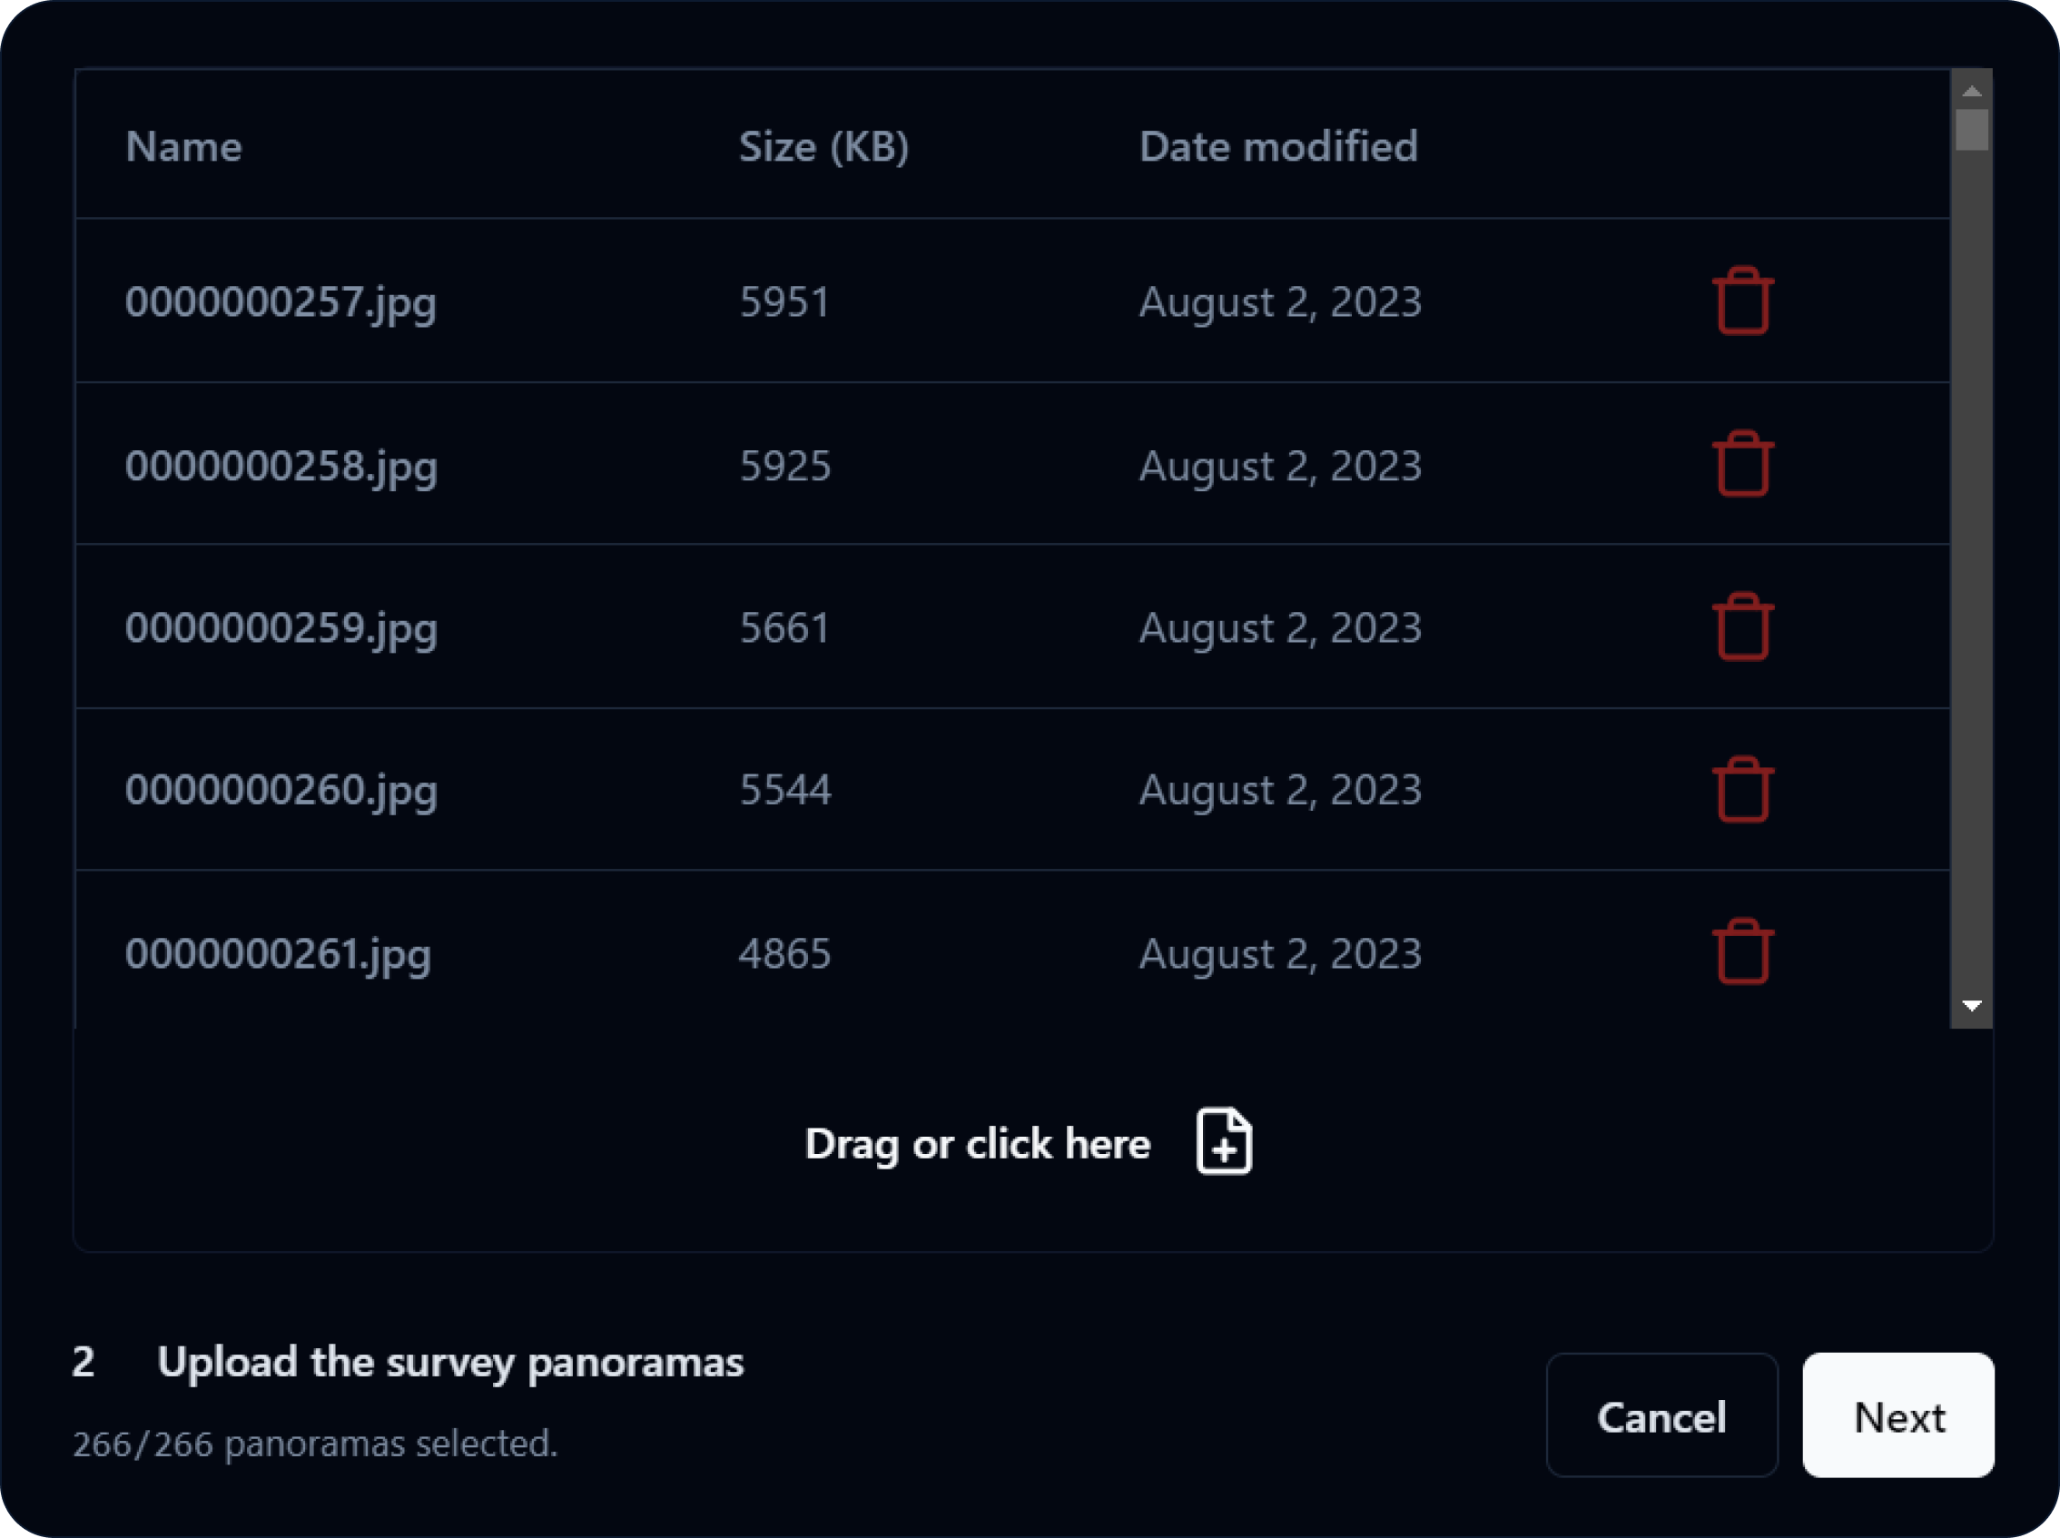Delete the 0000000260.jpg file entry
Viewport: 2060px width, 1538px height.
tap(1742, 790)
